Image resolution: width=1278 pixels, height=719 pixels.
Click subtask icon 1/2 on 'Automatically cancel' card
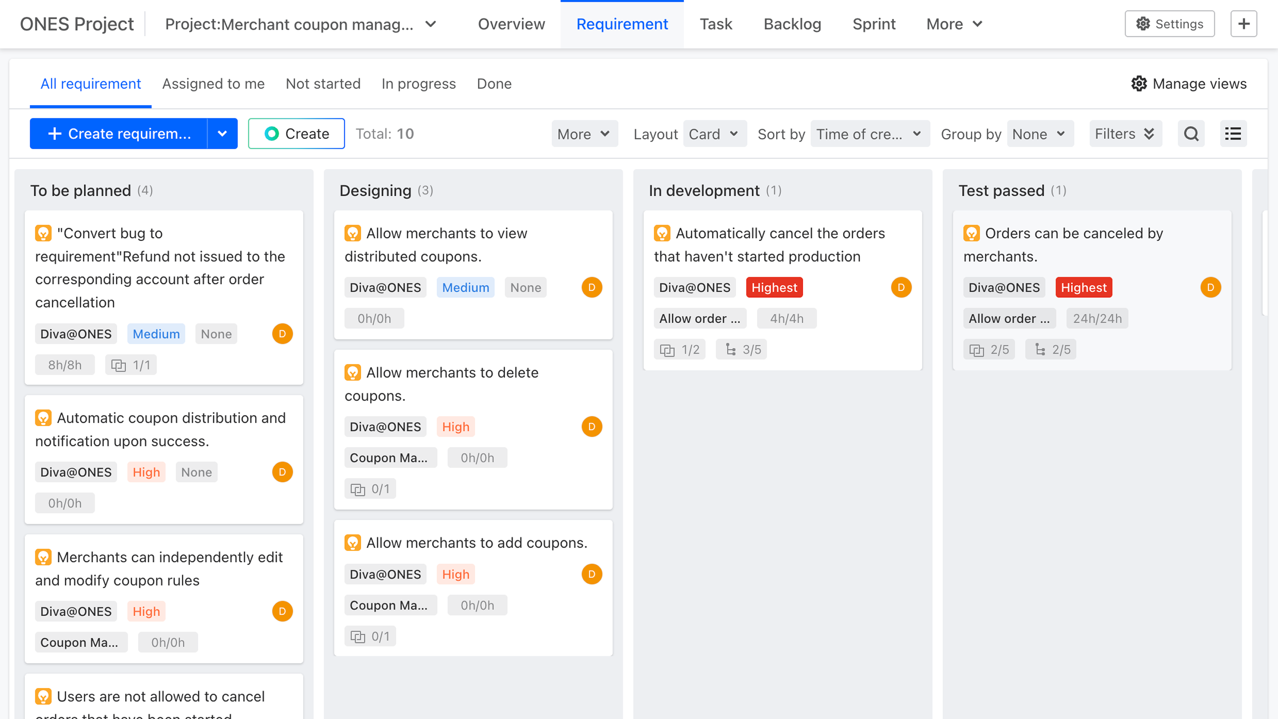[x=680, y=349]
